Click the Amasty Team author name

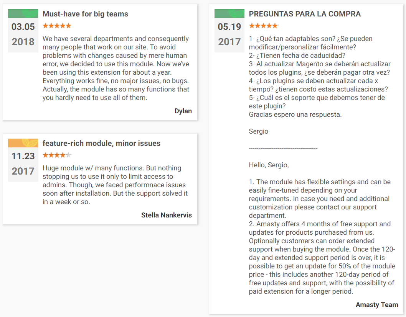pos(377,305)
